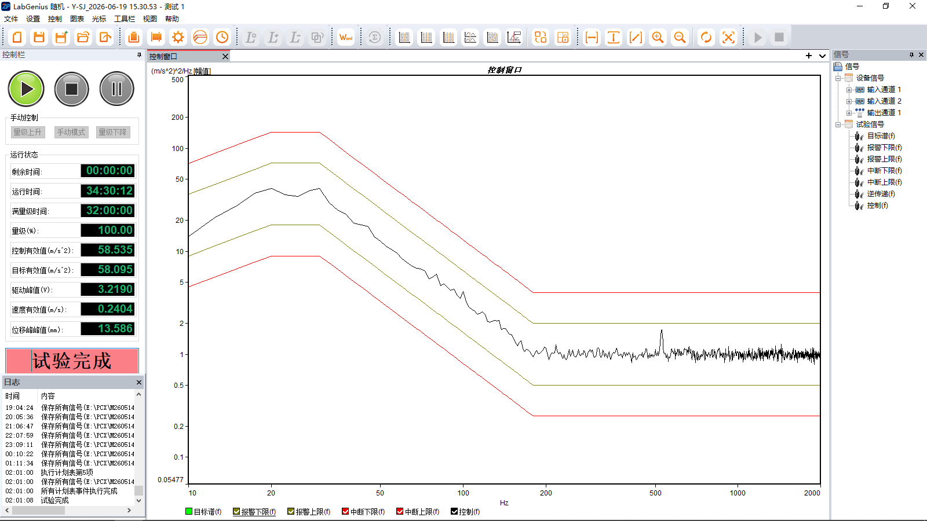Viewport: 927px width, 521px height.
Task: Click the round pause test button
Action: click(x=116, y=89)
